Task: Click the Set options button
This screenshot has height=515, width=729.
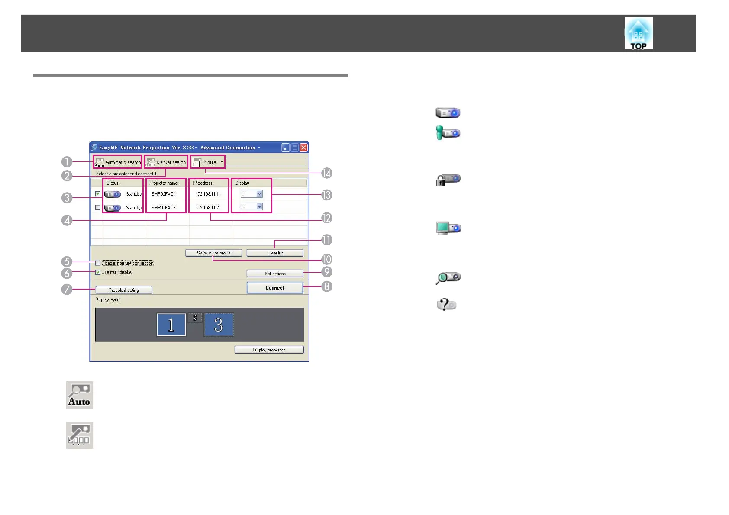Action: [x=275, y=274]
